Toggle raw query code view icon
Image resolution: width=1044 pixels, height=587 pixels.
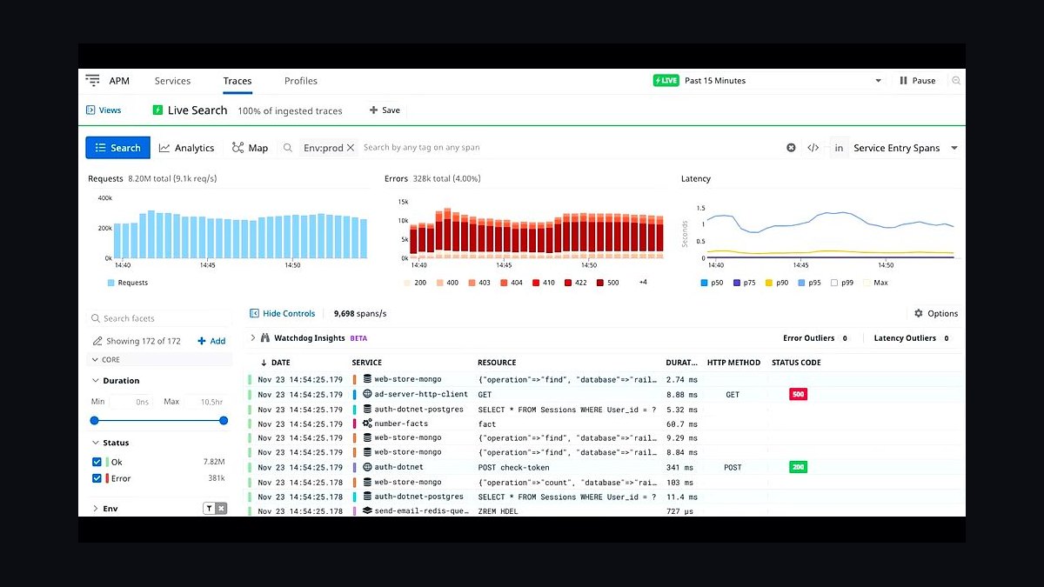pyautogui.click(x=813, y=148)
